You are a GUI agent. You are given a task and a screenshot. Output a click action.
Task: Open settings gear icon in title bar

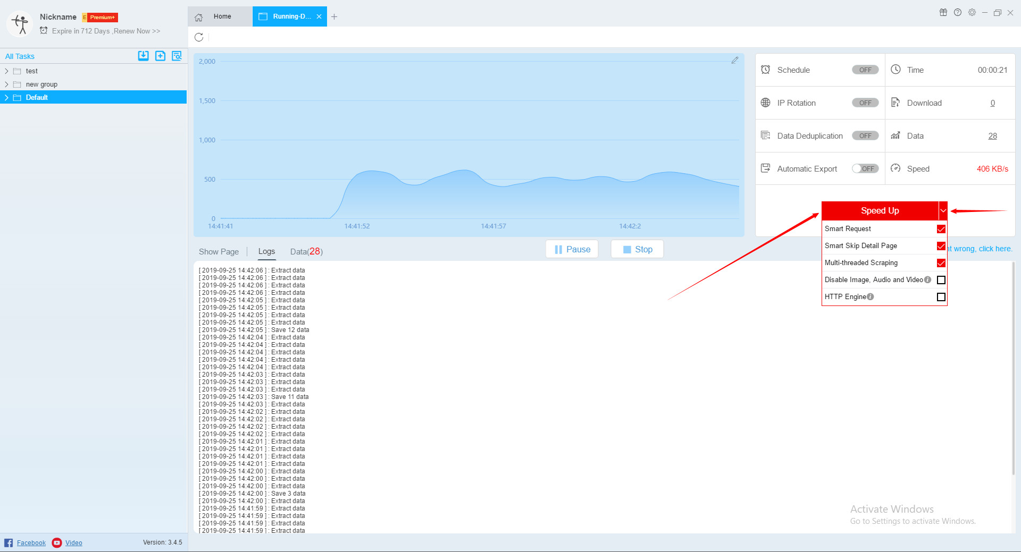(x=972, y=12)
